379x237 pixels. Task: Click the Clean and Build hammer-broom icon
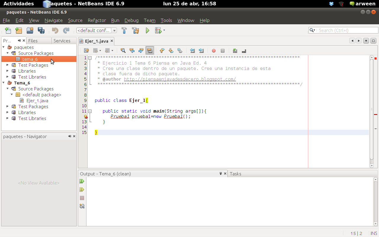(136, 30)
